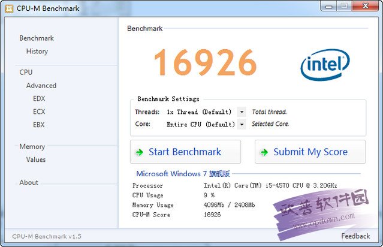Select ECX in the sidebar
The image size is (383, 247).
pos(39,112)
